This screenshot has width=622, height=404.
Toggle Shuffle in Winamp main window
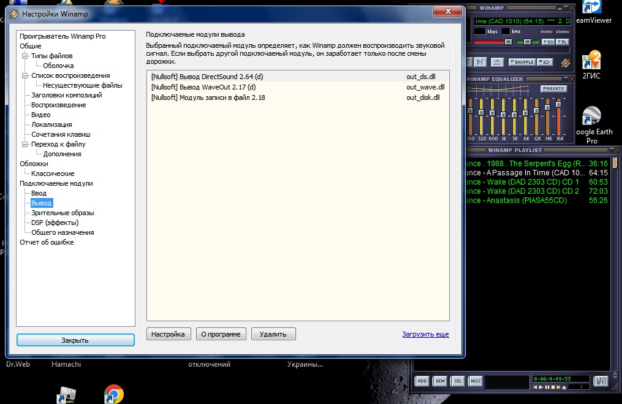tap(522, 63)
